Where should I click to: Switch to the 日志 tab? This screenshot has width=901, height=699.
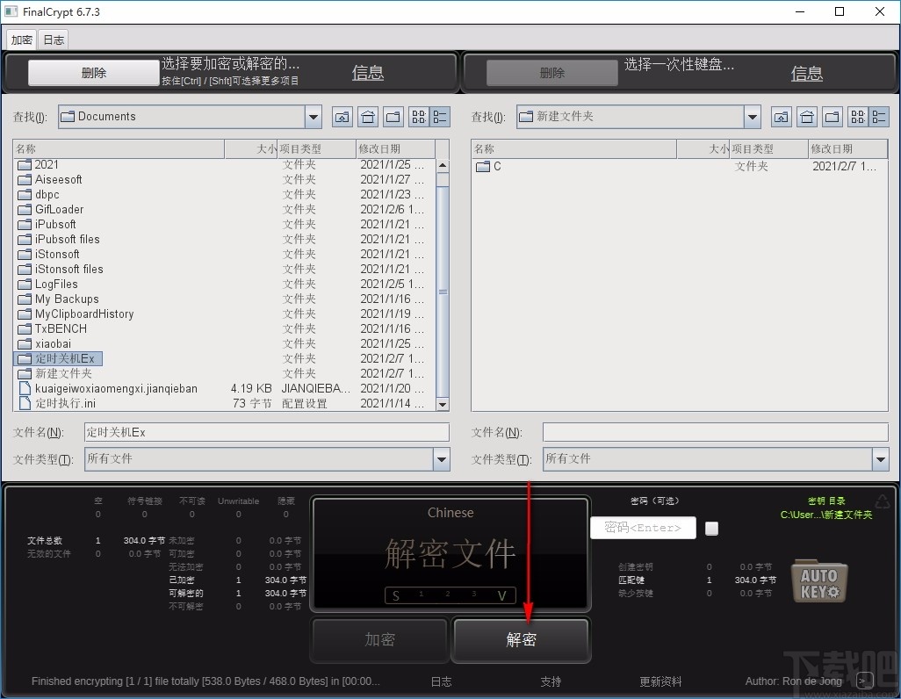[54, 39]
